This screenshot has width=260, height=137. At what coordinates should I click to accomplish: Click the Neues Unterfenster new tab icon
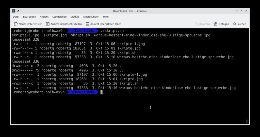[16, 24]
